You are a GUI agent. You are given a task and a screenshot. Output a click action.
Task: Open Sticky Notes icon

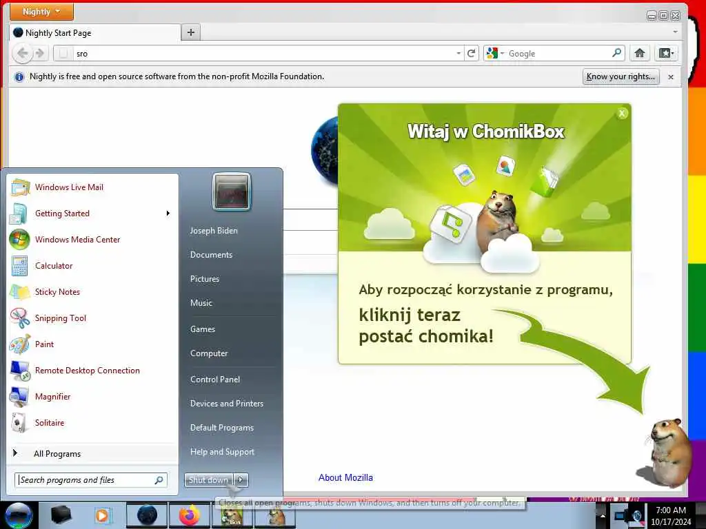point(19,292)
